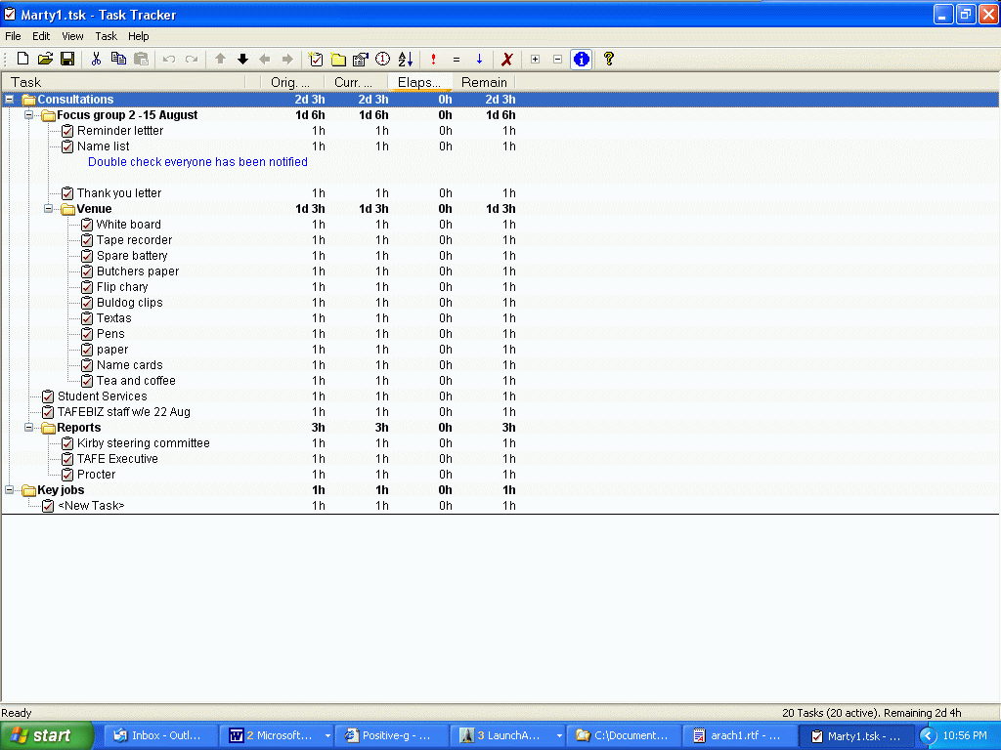The image size is (1001, 750).
Task: Open the Edit menu
Action: tap(41, 36)
